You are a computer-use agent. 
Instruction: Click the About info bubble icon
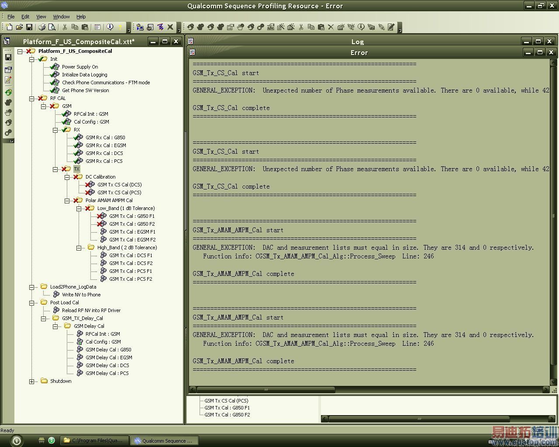(110, 27)
